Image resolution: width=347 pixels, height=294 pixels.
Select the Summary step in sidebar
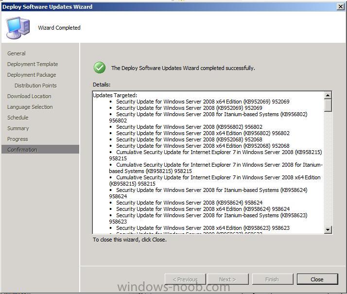[x=18, y=128]
